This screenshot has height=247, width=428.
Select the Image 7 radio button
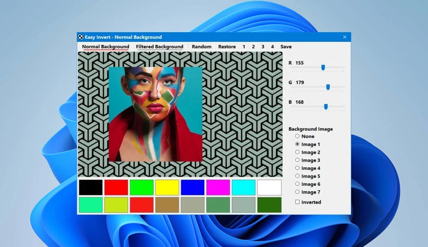click(x=297, y=192)
